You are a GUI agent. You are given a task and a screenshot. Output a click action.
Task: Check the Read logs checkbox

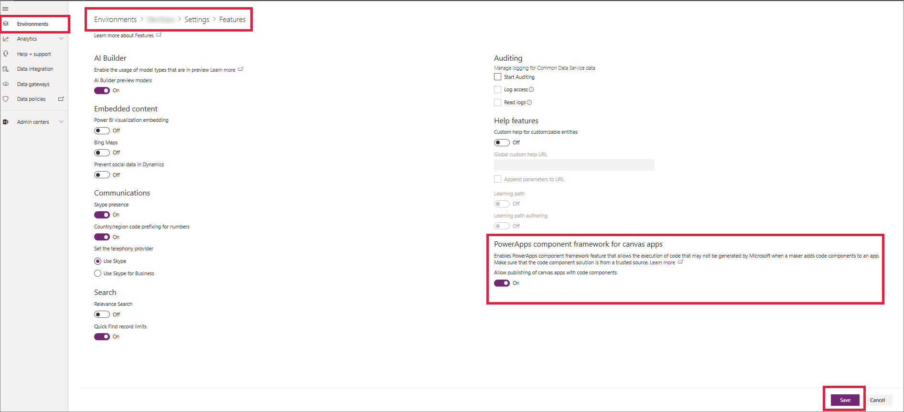pyautogui.click(x=497, y=102)
